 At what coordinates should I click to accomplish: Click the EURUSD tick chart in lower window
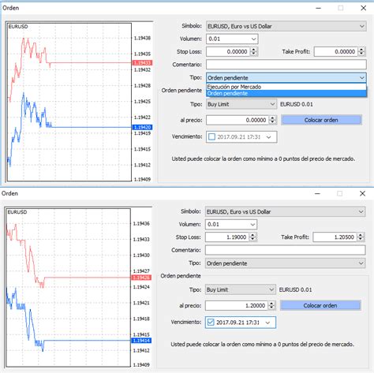coord(68,288)
